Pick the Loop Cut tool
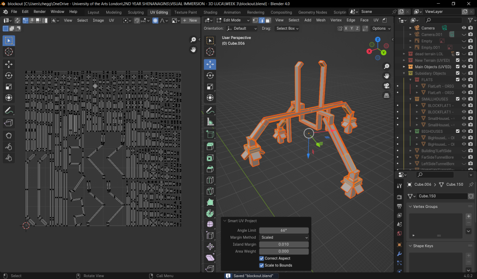Image resolution: width=477 pixels, height=279 pixels. click(x=210, y=180)
